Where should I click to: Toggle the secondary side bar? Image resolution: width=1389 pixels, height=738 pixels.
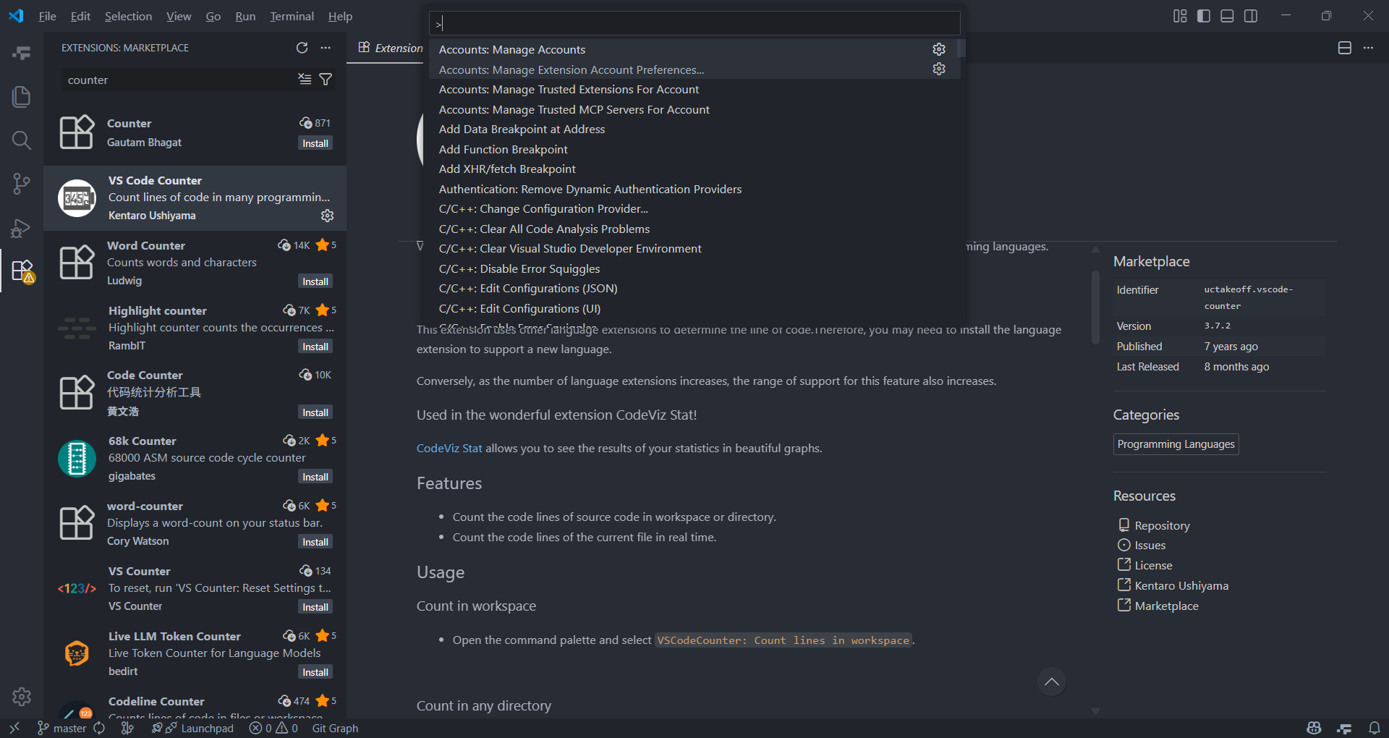tap(1251, 16)
